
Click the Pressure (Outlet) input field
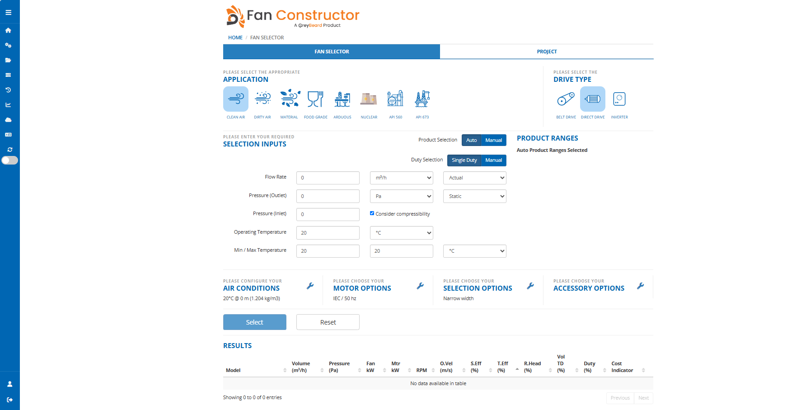[x=328, y=196]
